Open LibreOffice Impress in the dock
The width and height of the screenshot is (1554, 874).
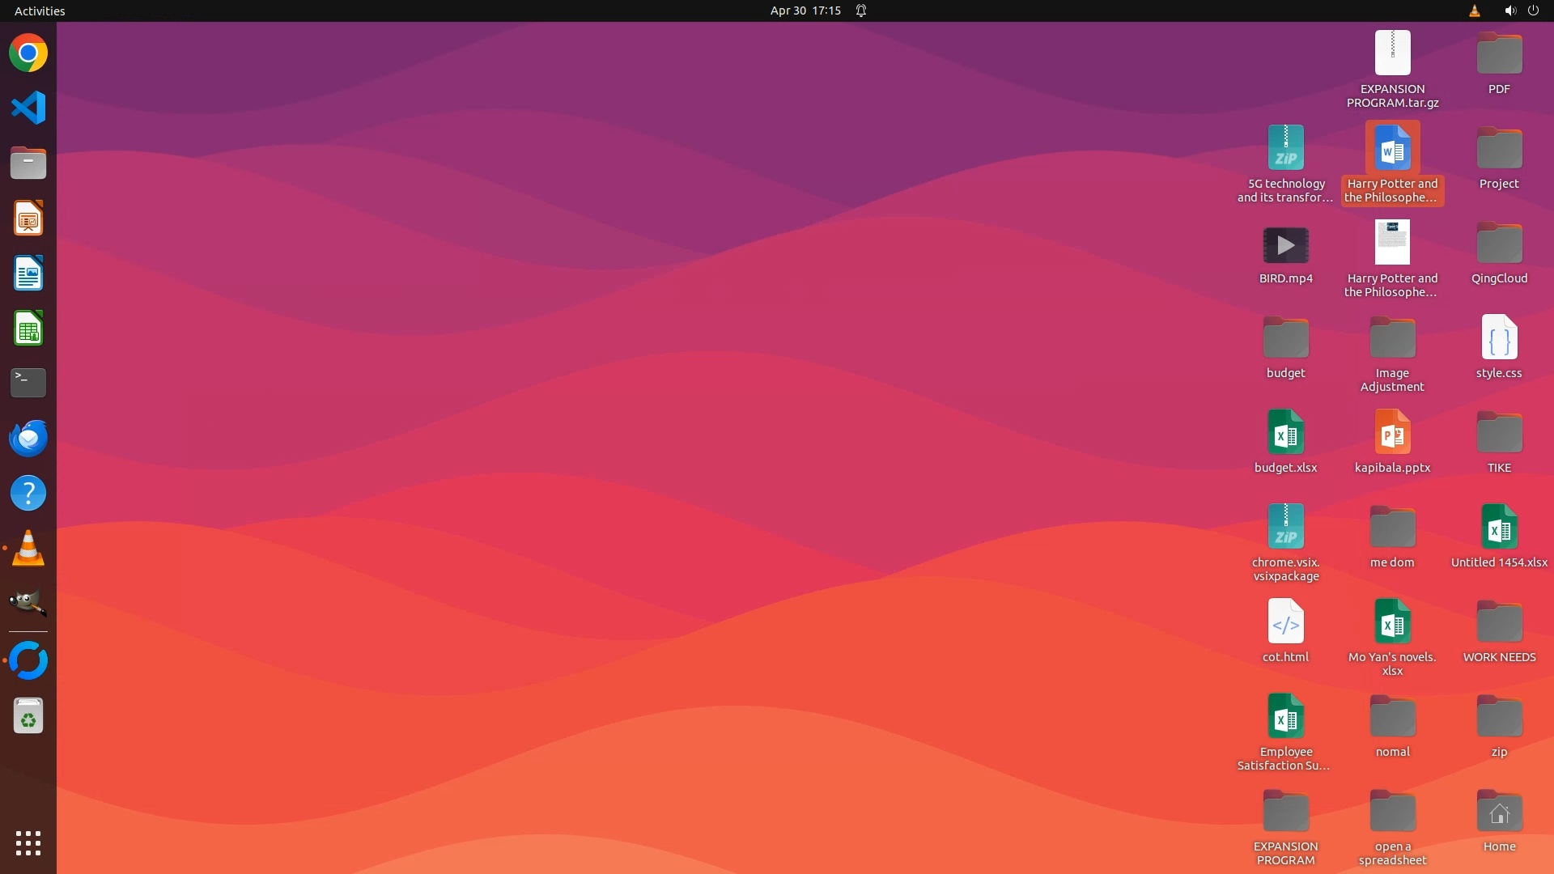28,218
